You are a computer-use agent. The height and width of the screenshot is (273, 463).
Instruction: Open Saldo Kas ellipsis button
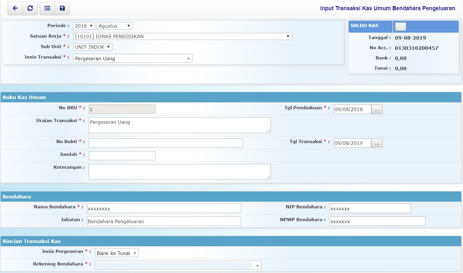pos(400,27)
